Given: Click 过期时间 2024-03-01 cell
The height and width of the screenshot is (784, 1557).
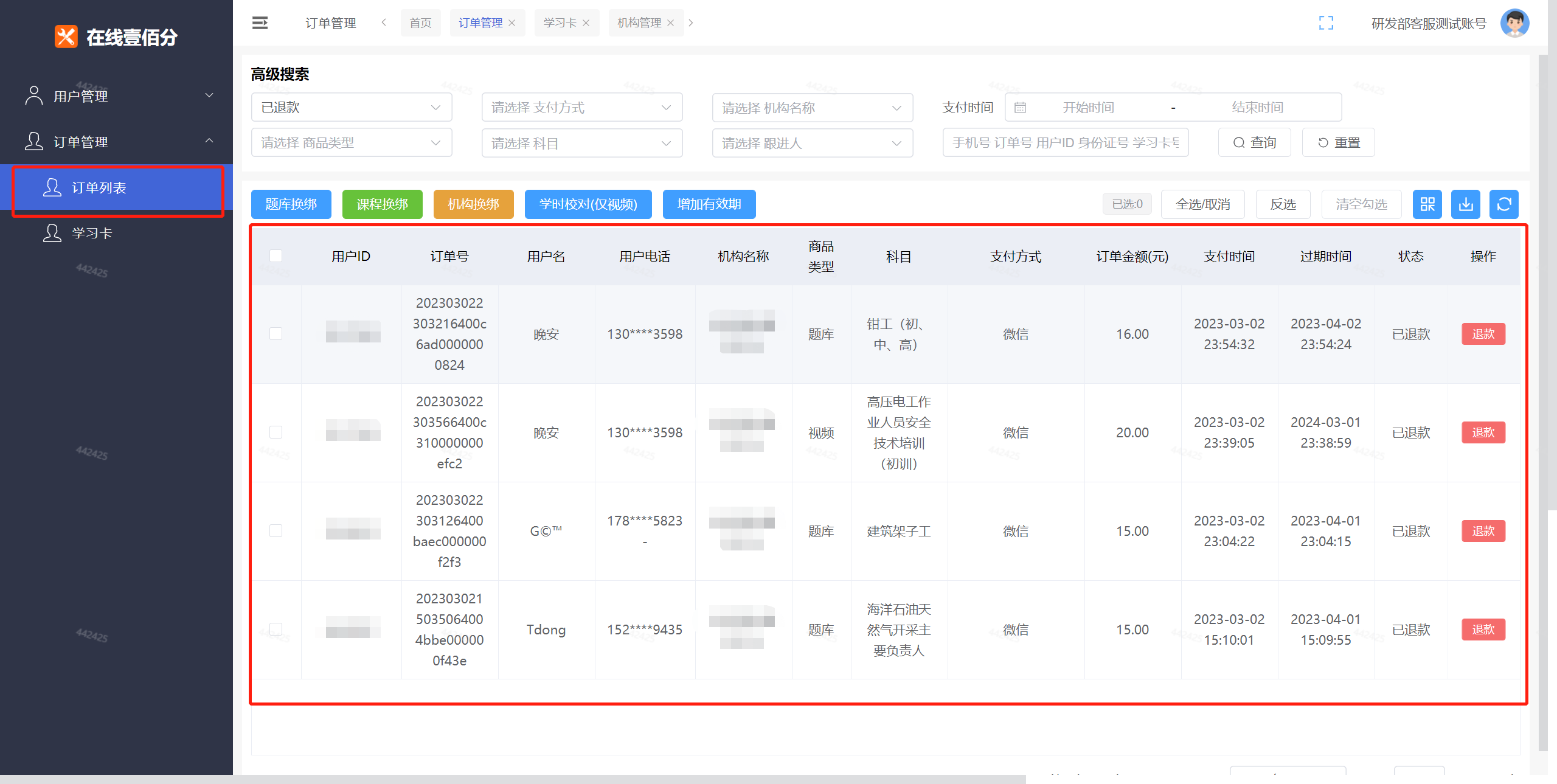Looking at the screenshot, I should (x=1326, y=432).
